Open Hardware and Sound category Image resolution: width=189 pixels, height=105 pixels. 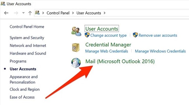click(x=28, y=53)
